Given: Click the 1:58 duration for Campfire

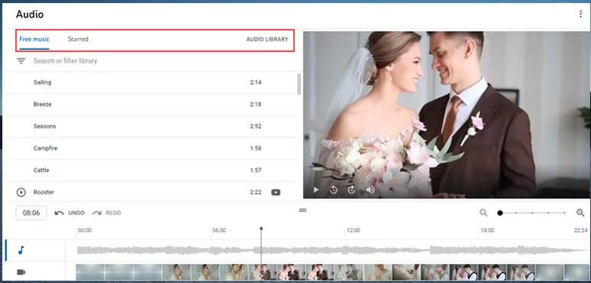Looking at the screenshot, I should tap(256, 148).
